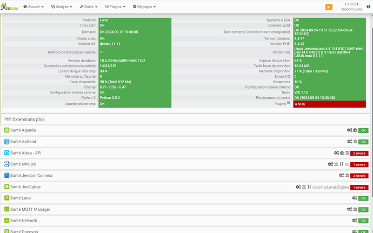Open the Plugins menu
373x233 pixels.
pyautogui.click(x=115, y=6)
